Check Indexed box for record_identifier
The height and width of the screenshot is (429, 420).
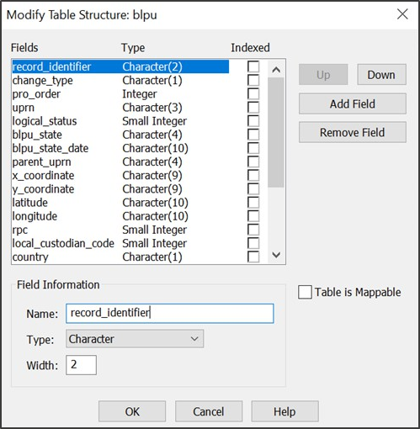tap(253, 66)
